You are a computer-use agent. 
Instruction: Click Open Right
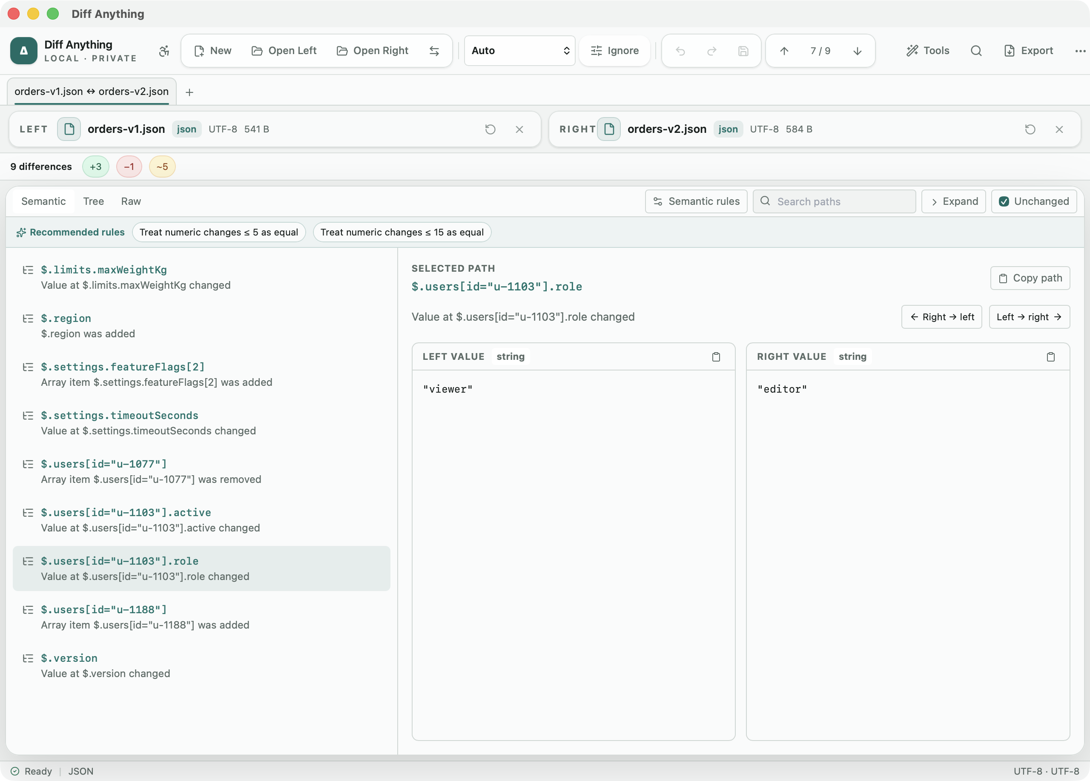pyautogui.click(x=372, y=51)
